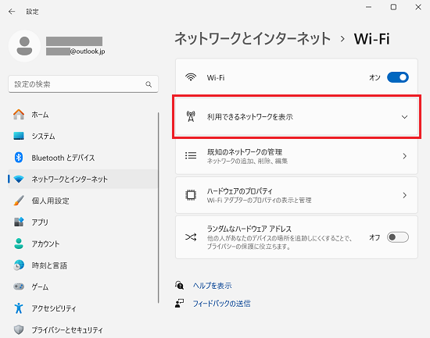Focus the 設定の検索 search field

coord(83,84)
